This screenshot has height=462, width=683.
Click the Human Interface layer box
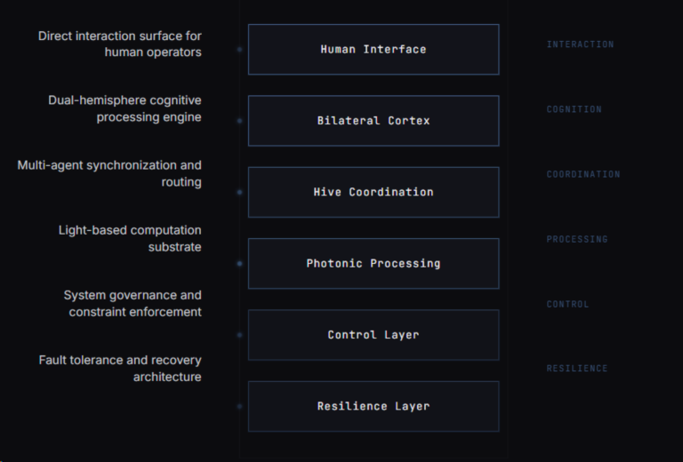tap(373, 50)
